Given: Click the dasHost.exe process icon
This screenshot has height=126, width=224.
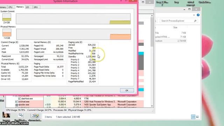Looking at the screenshot, I should [x=20, y=99].
